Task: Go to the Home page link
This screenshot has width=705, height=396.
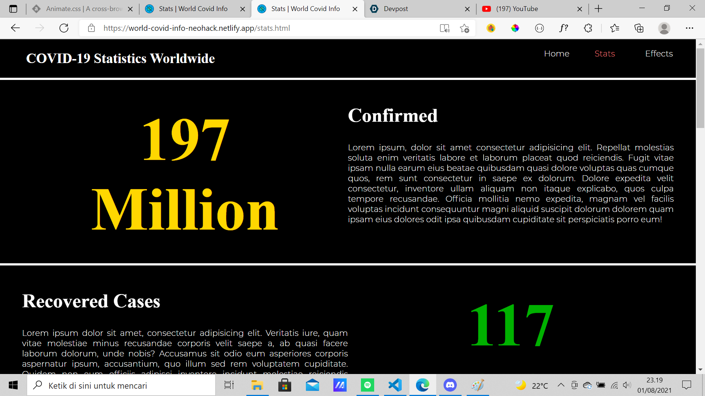Action: pyautogui.click(x=557, y=54)
